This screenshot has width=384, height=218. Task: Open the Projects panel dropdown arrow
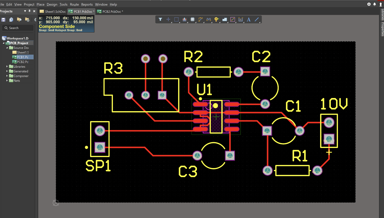tap(25, 11)
